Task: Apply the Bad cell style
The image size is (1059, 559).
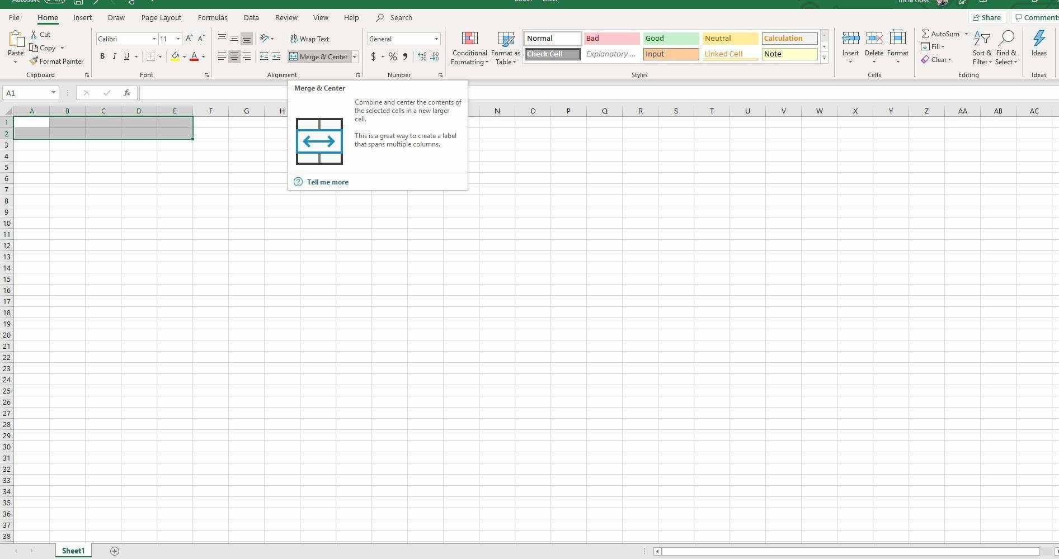Action: (x=611, y=39)
